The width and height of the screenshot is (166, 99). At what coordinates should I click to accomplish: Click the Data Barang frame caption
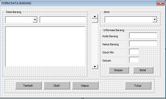point(13,12)
